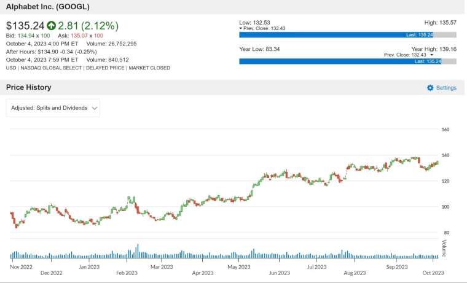Click the Prev. Close marker triangle on year range
Screen dimensions: 467x283
point(431,55)
